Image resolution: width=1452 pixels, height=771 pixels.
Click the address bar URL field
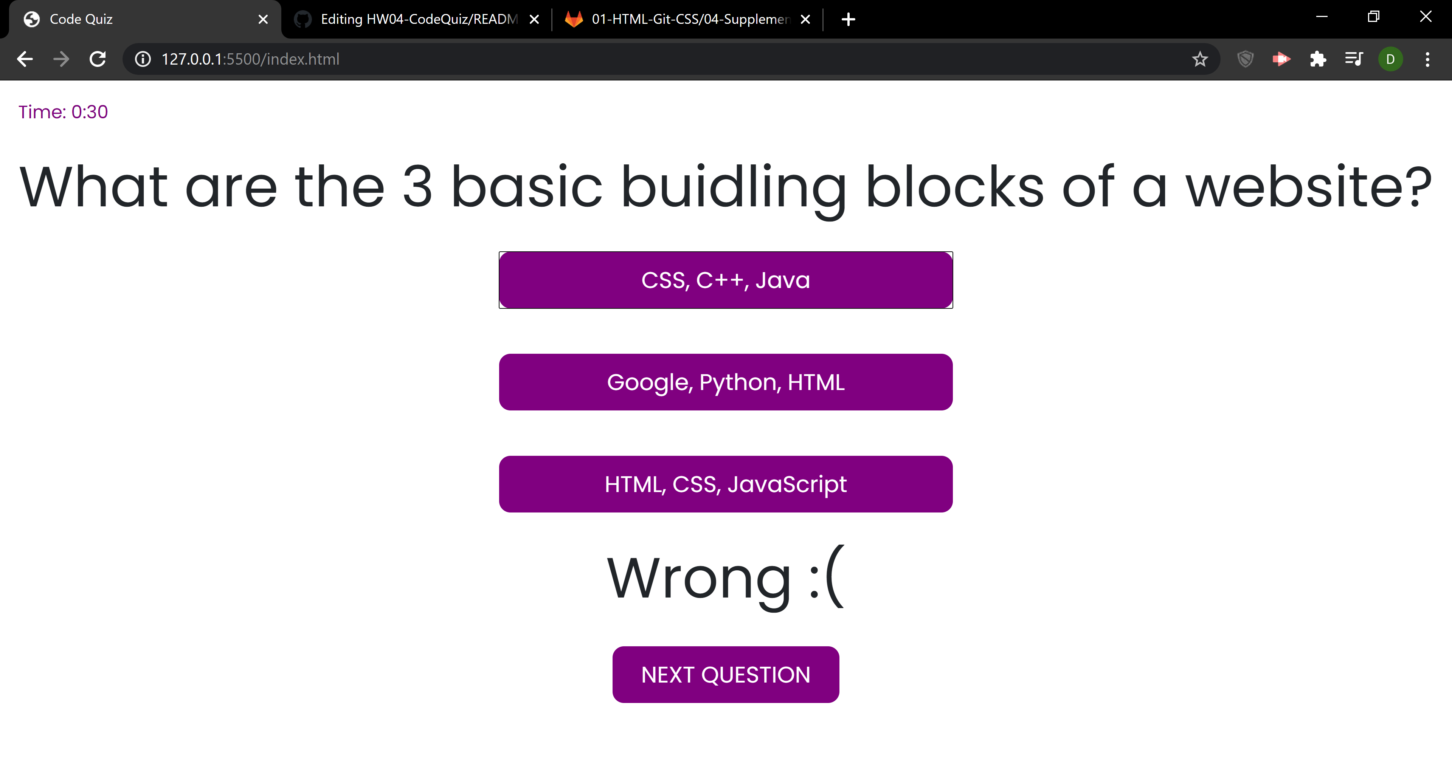pyautogui.click(x=394, y=59)
